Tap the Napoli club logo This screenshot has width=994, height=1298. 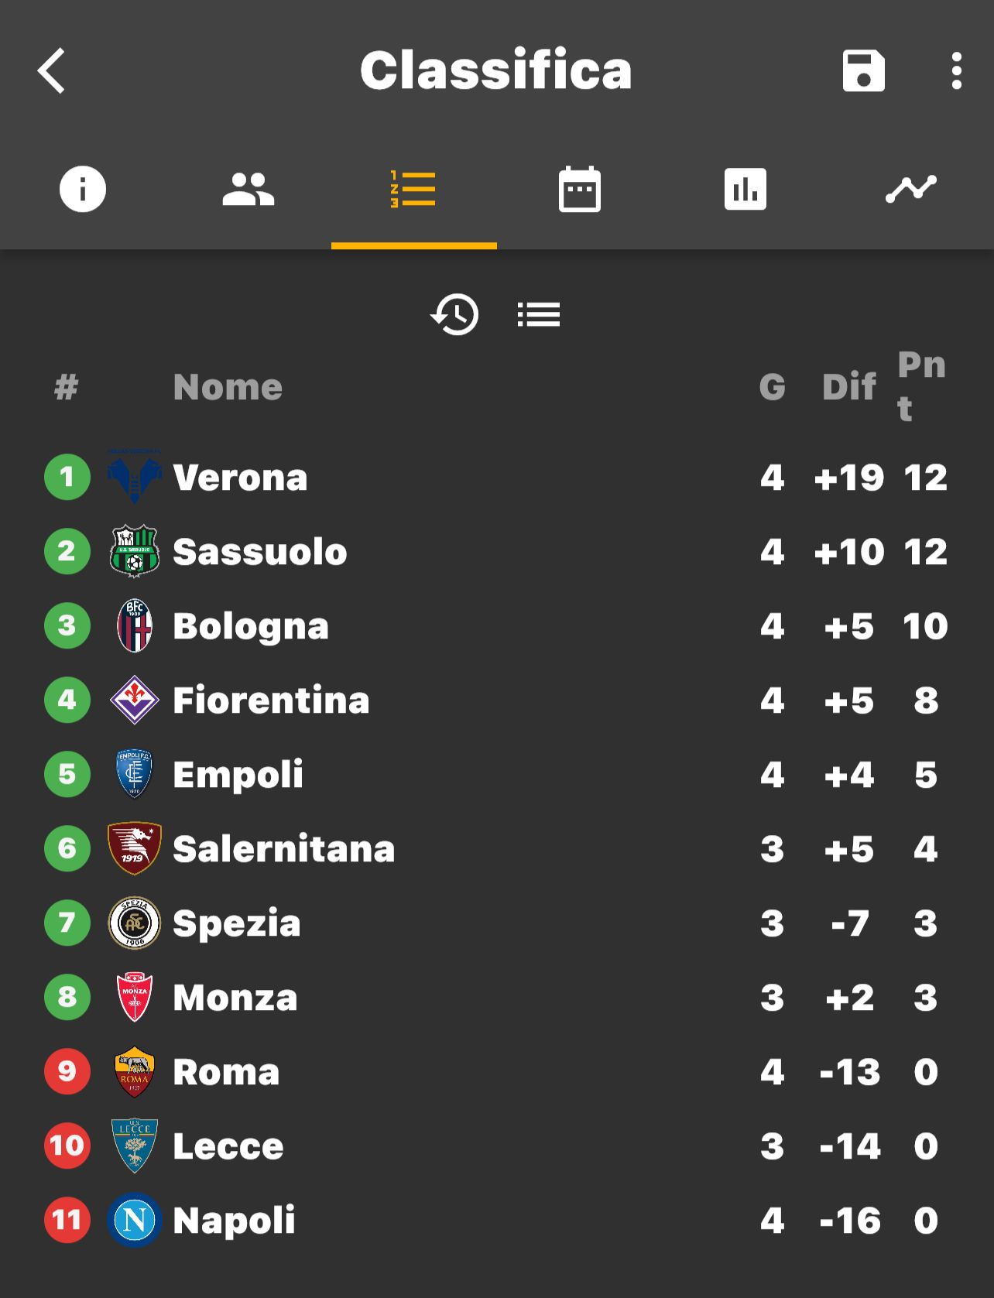(x=135, y=1220)
